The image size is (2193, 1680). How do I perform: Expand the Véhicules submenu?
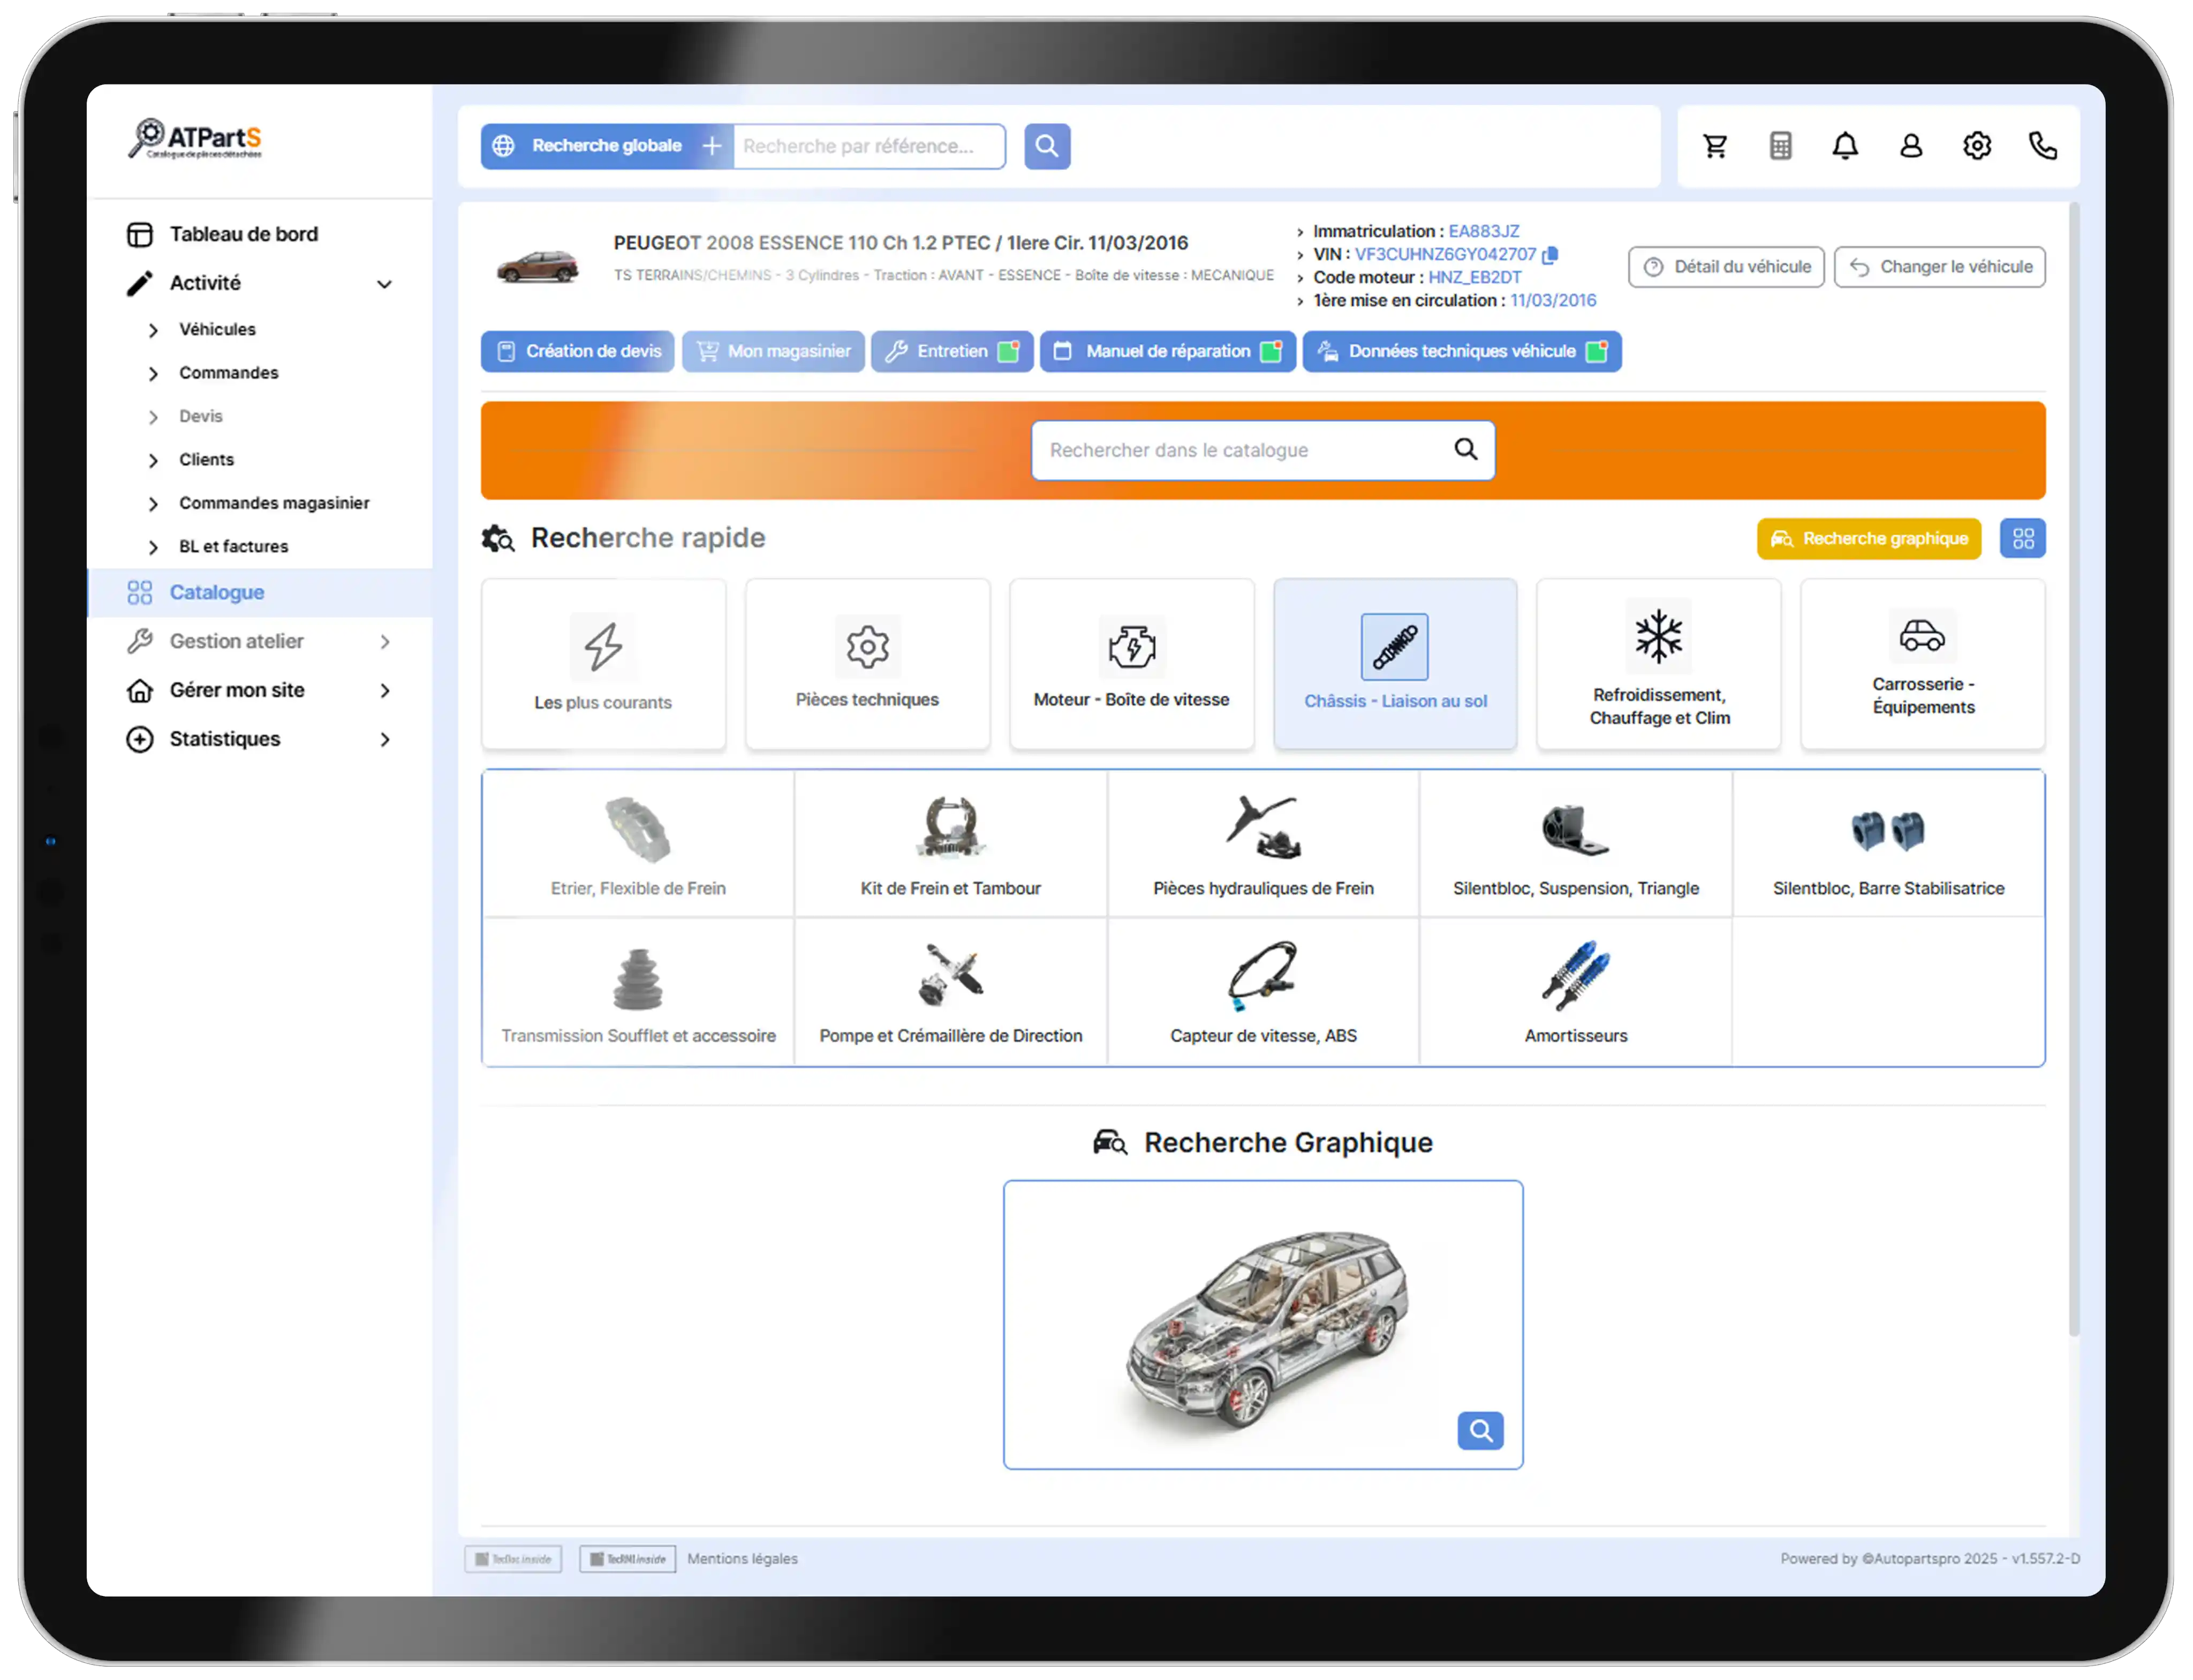[153, 330]
